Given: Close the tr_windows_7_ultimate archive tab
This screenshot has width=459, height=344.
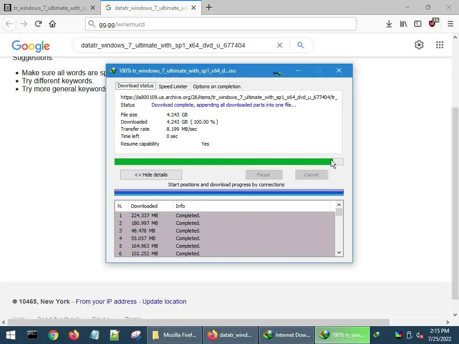Looking at the screenshot, I should [x=93, y=8].
